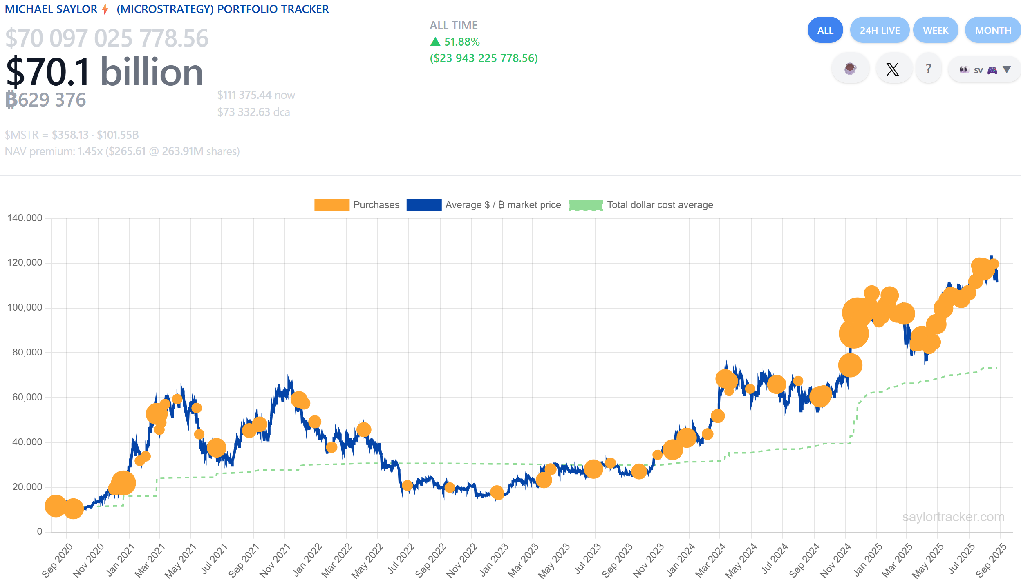Click the green 51.88% gain figure
Image resolution: width=1021 pixels, height=582 pixels.
point(455,42)
